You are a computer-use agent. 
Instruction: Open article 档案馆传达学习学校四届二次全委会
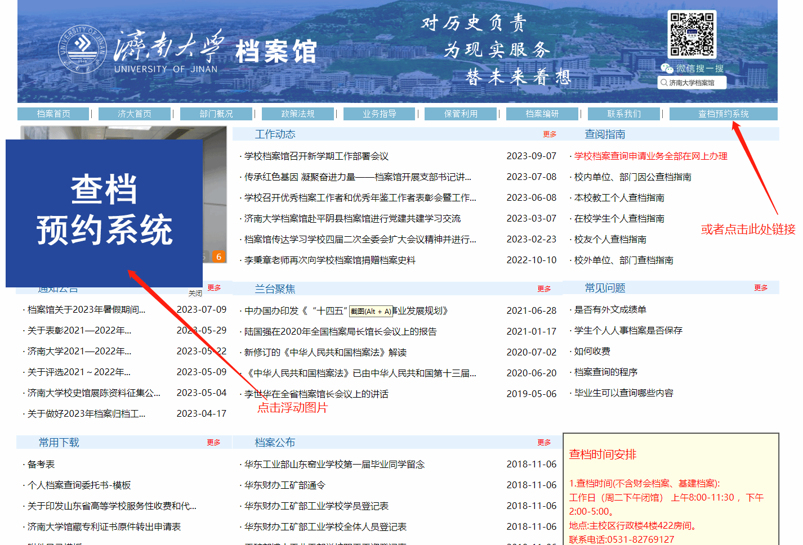click(360, 239)
